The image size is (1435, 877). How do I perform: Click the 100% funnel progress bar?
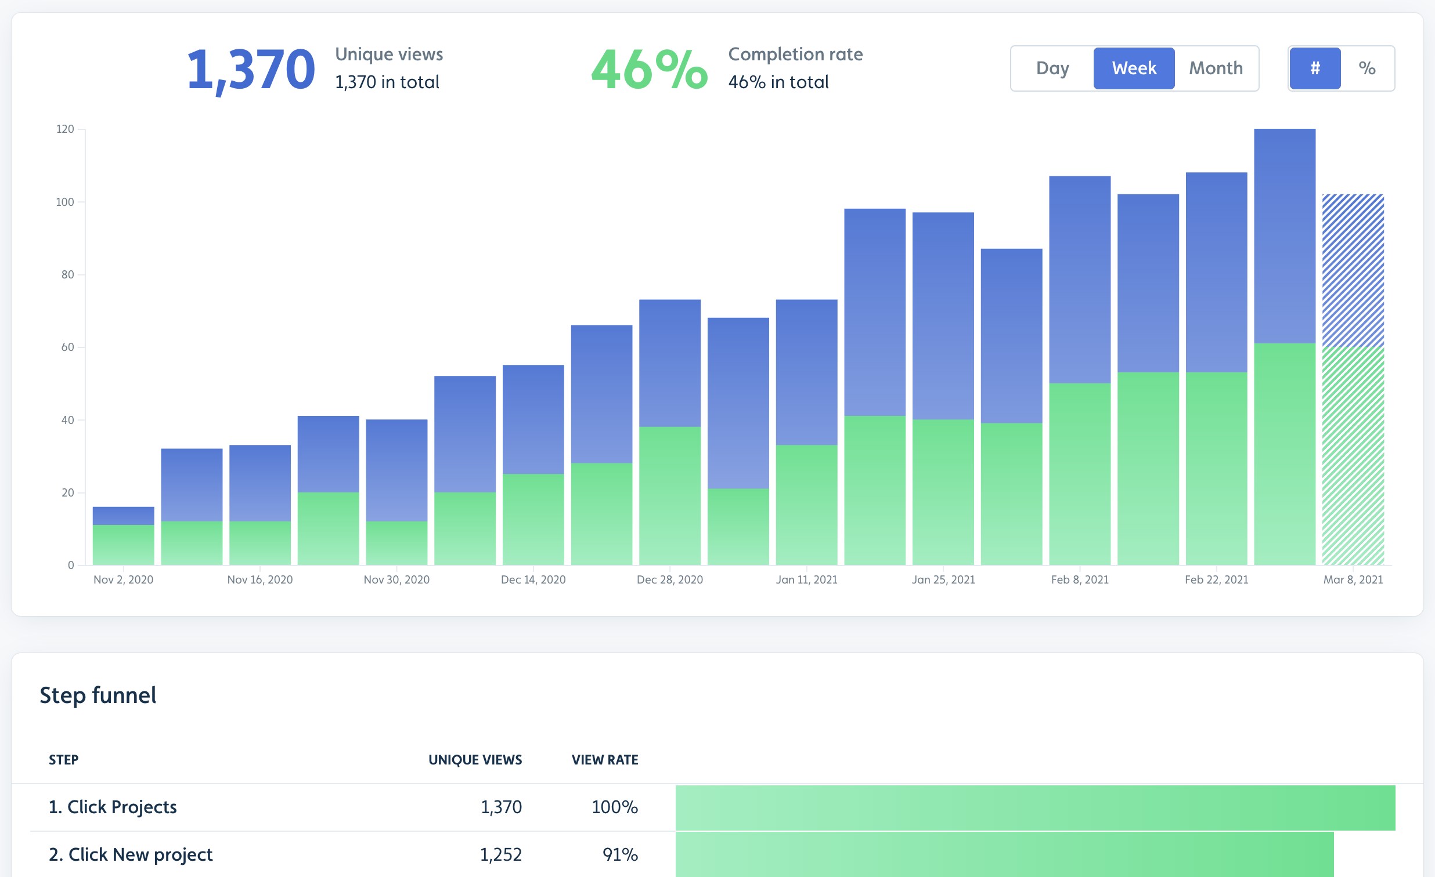(x=1036, y=808)
